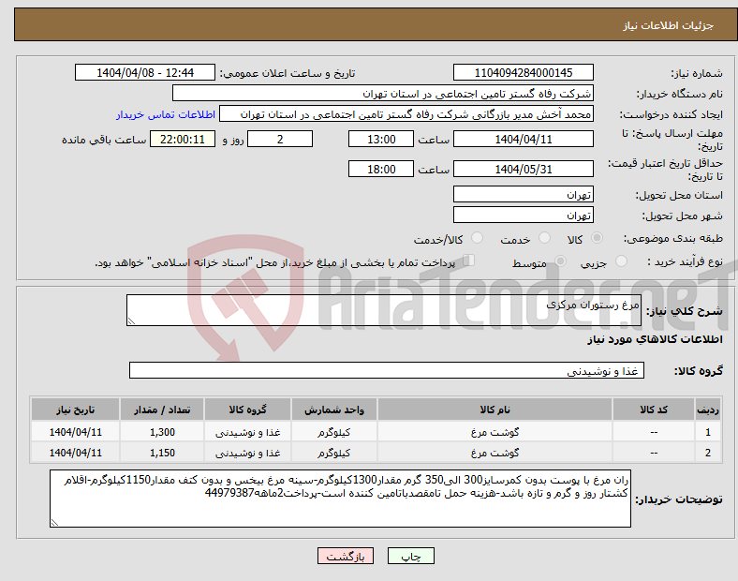Click گوشت مرغ in row 2

[494, 453]
